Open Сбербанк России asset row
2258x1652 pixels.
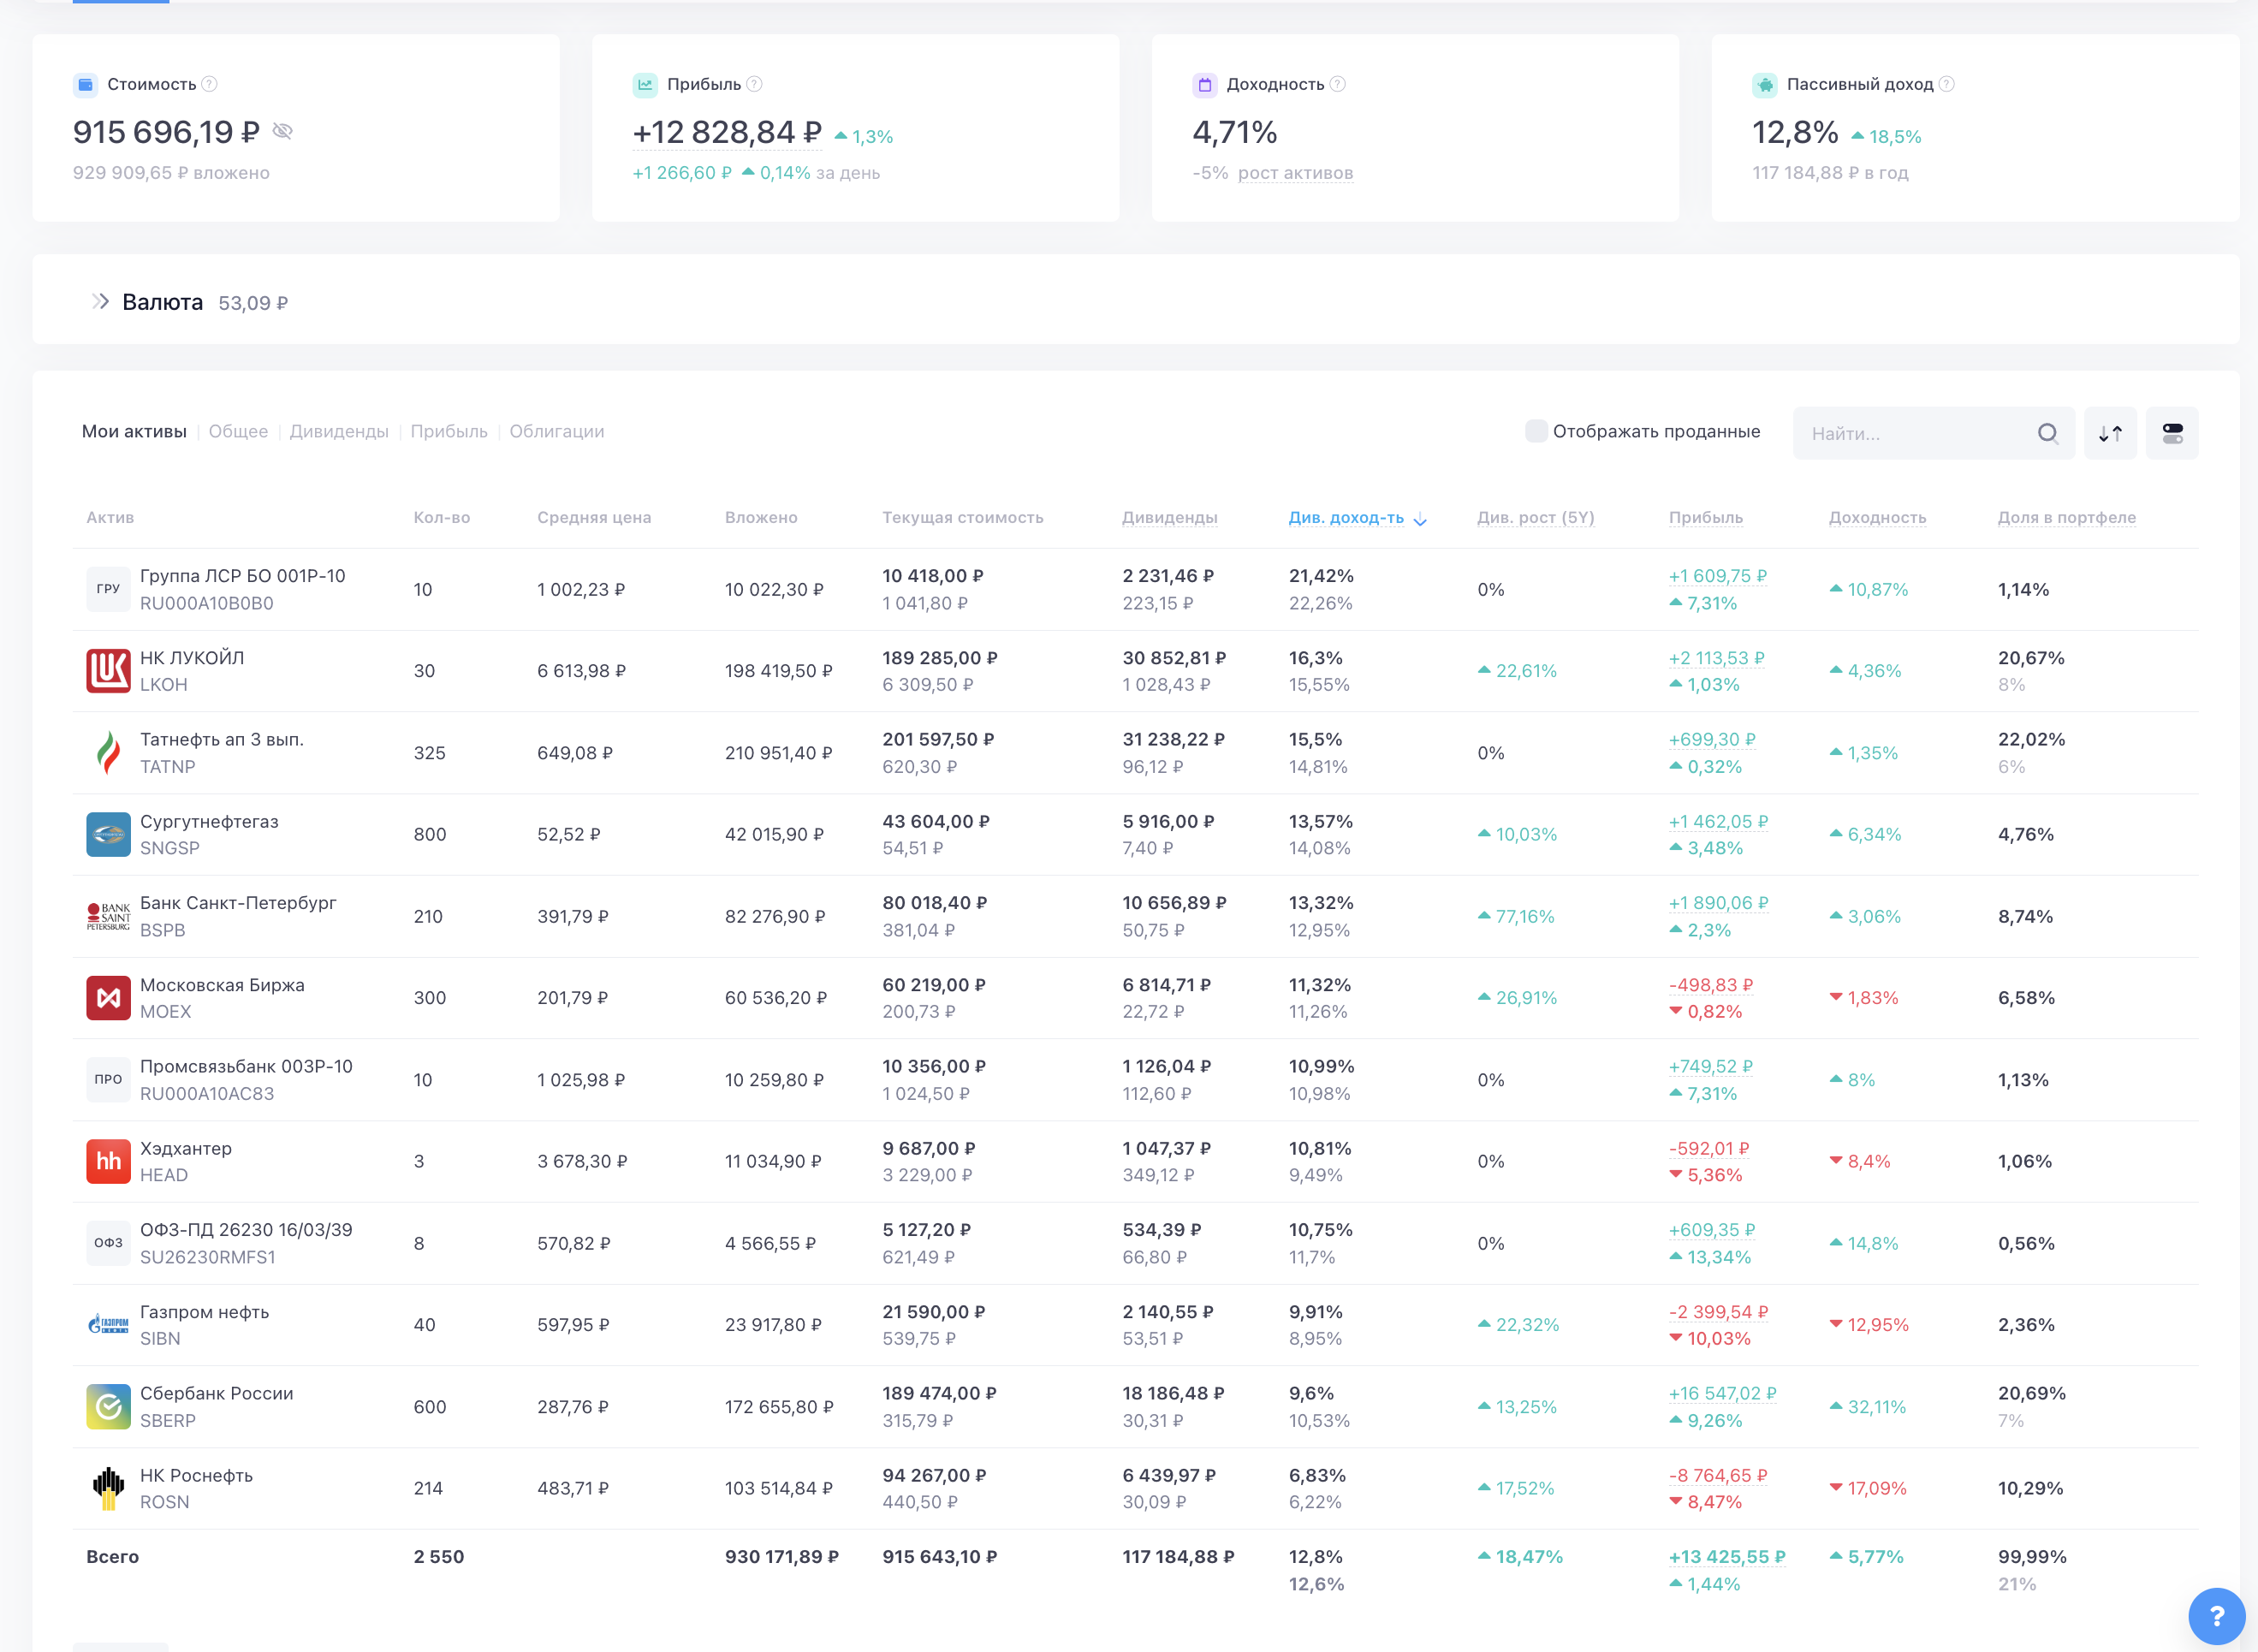tap(216, 1393)
